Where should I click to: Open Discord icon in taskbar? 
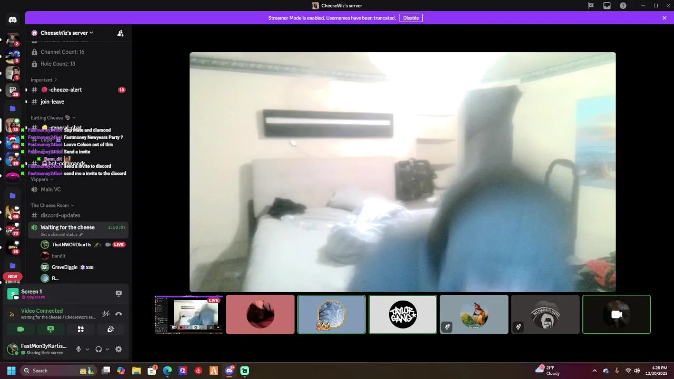click(229, 371)
